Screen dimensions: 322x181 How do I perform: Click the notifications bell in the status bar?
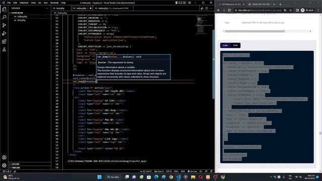[x=211, y=171]
